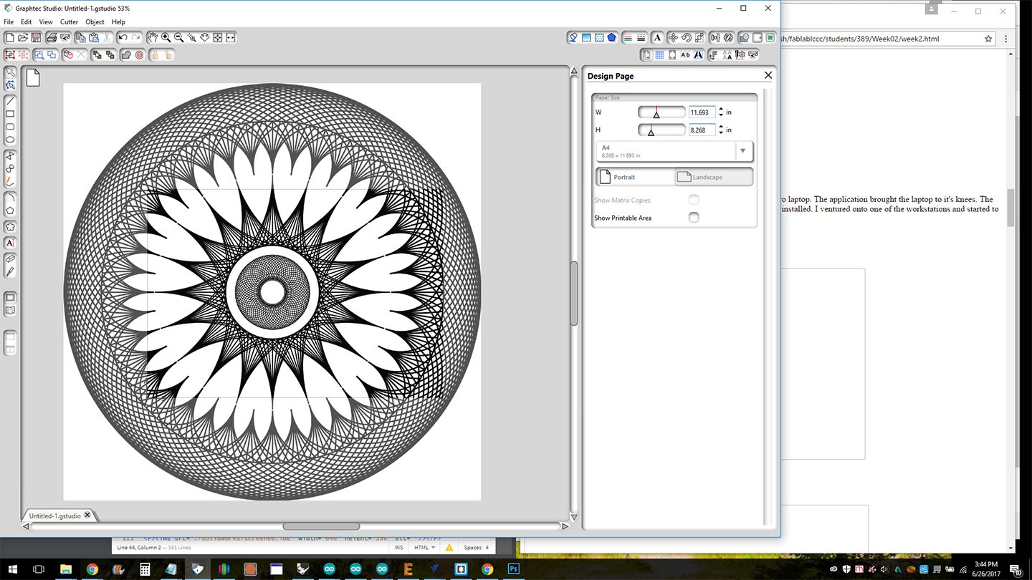Open the Edit menu
This screenshot has height=580, width=1032.
[26, 22]
